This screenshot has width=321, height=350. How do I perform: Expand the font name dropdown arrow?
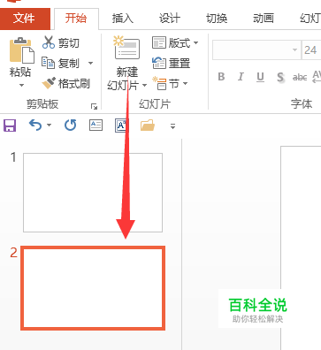point(294,49)
